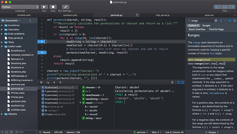The height and width of the screenshot is (134, 237).
Task: Step out with up arrow
Action: tap(60, 82)
